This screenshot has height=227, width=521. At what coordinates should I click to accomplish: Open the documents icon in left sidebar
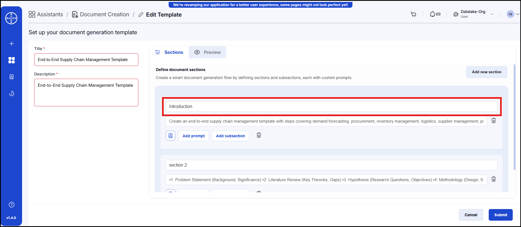tap(12, 77)
